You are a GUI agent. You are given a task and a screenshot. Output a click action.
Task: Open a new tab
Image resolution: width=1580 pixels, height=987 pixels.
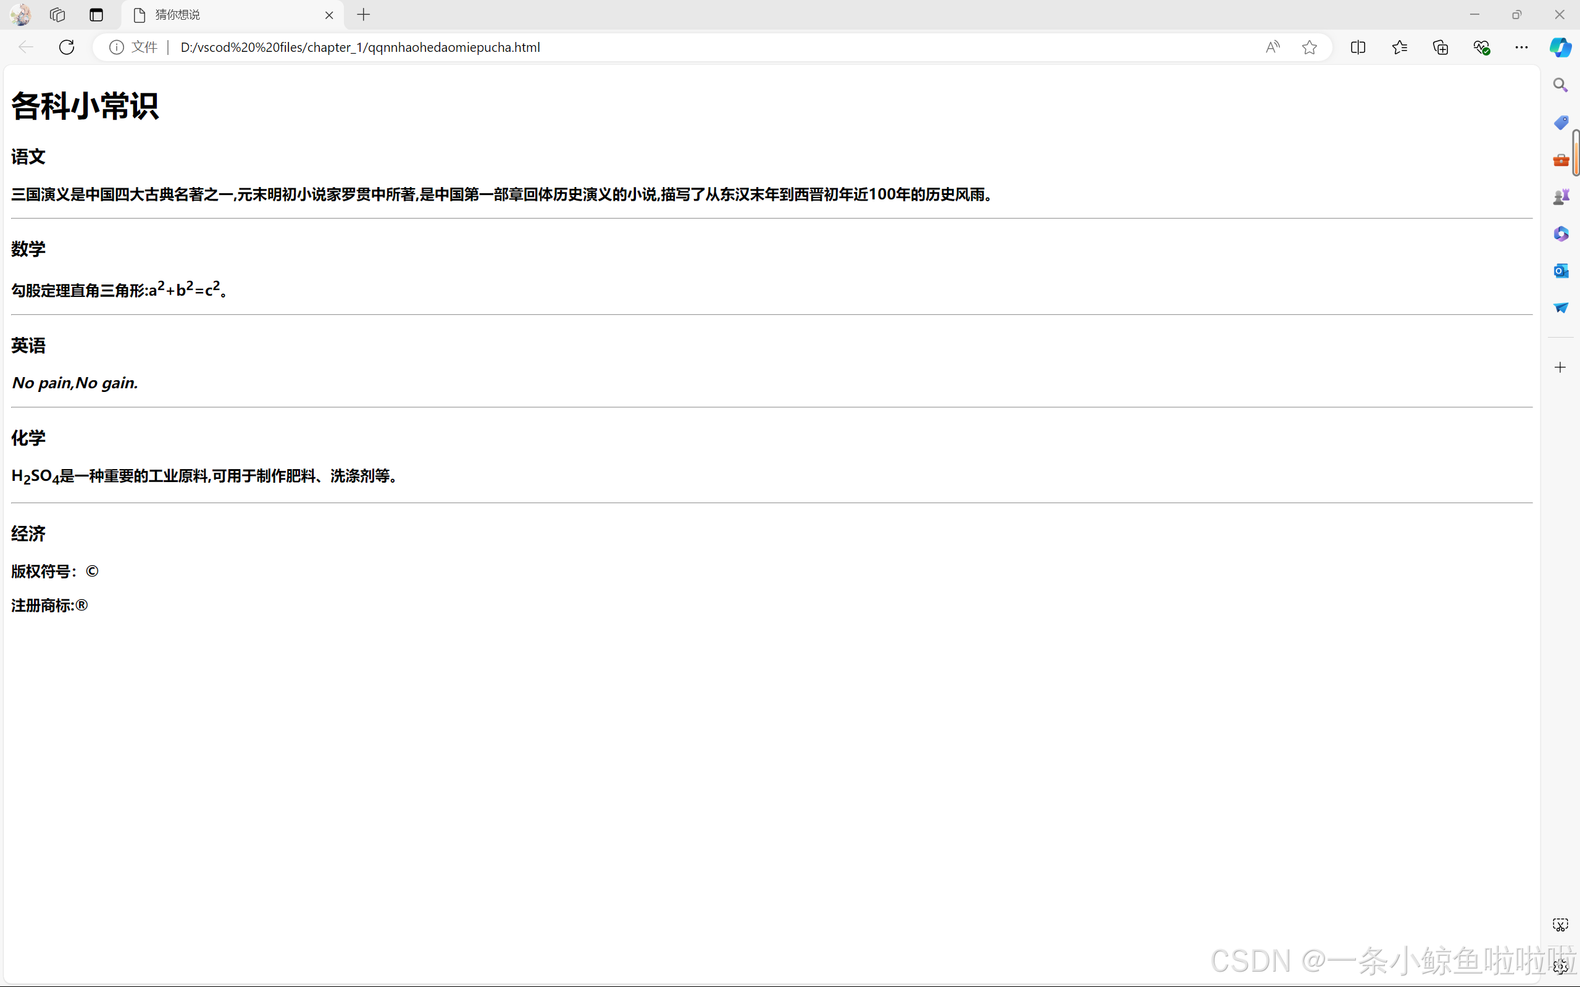click(x=364, y=14)
